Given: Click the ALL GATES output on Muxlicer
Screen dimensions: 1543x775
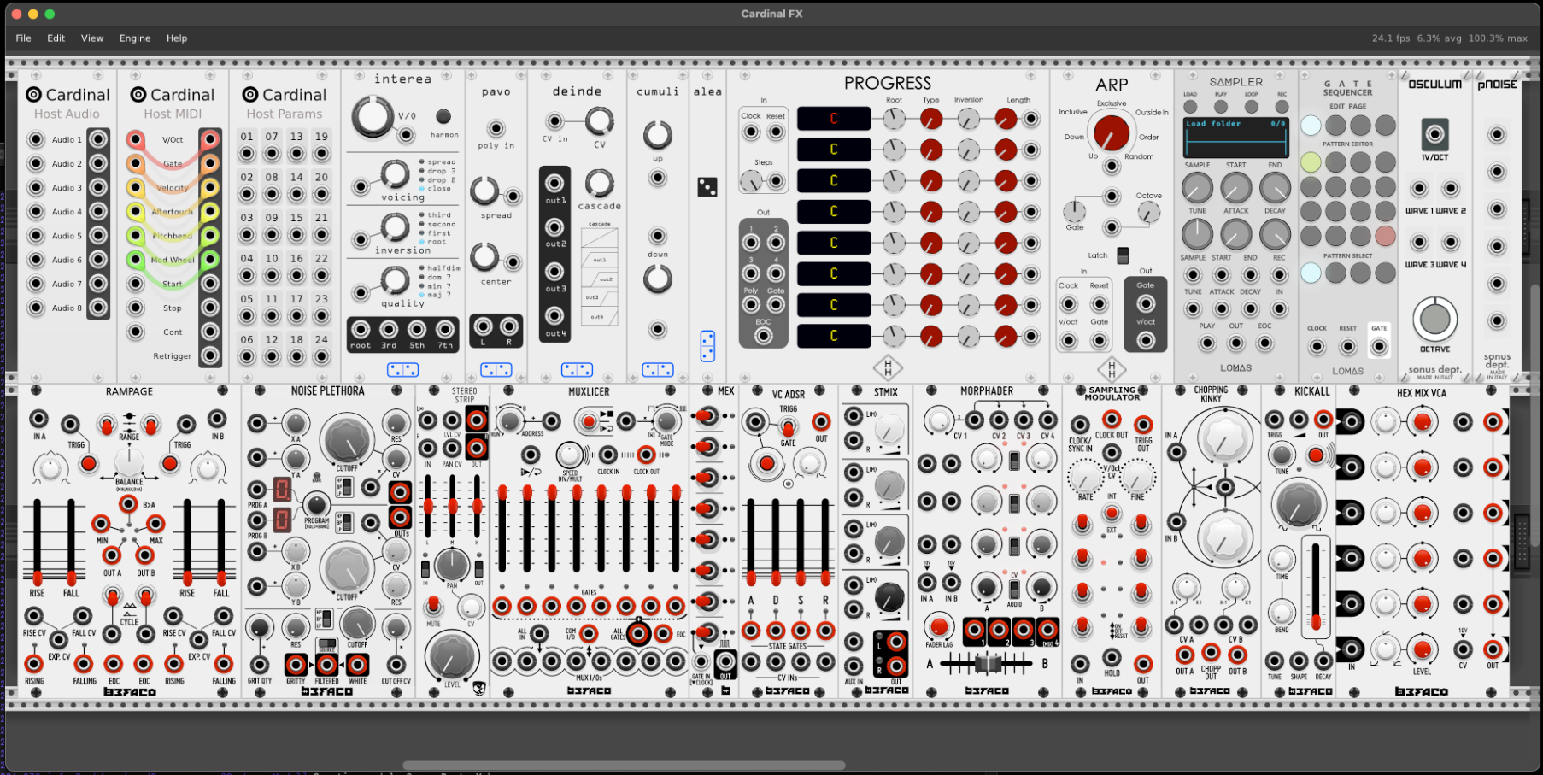Looking at the screenshot, I should (x=638, y=633).
